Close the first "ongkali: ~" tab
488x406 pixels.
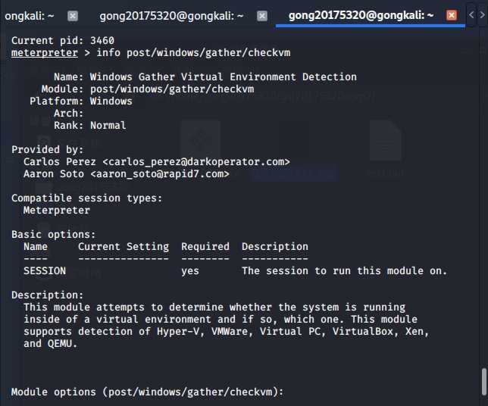[73, 15]
